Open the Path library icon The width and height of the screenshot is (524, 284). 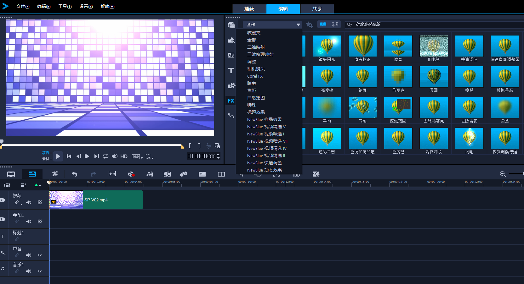[231, 116]
